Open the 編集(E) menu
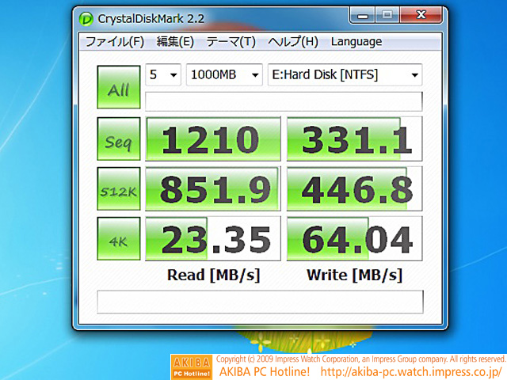Viewport: 507px width, 380px height. click(175, 42)
